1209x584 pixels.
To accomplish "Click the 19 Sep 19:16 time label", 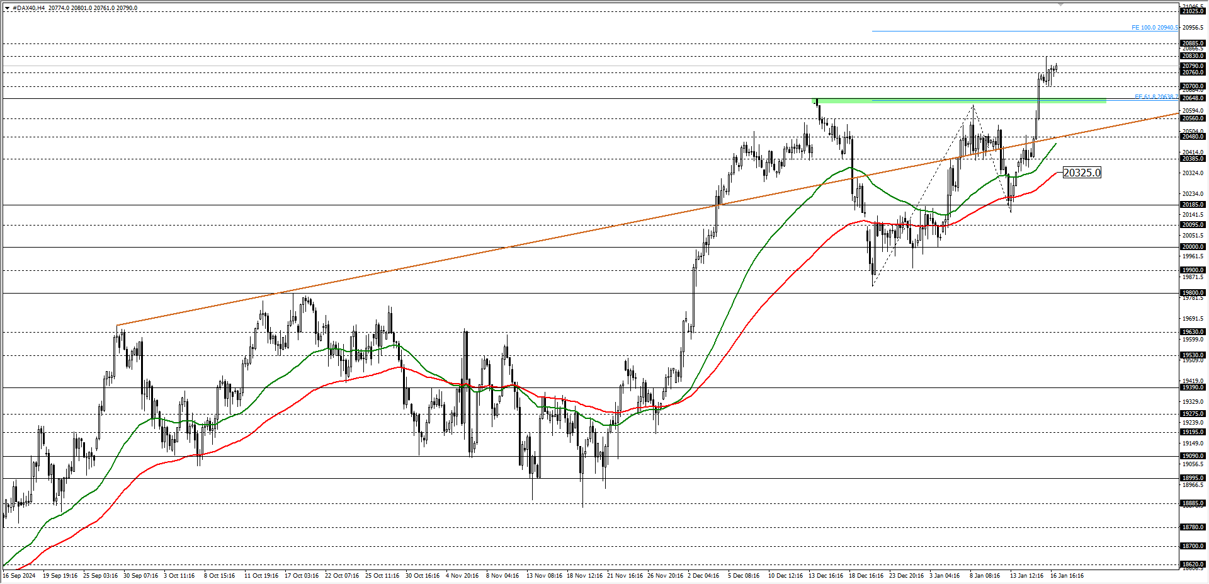I will (x=60, y=576).
